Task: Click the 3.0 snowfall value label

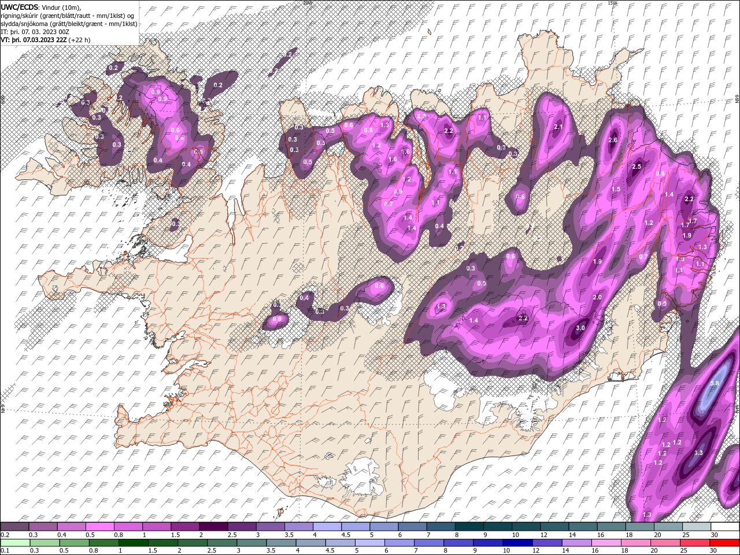Action: (x=581, y=328)
